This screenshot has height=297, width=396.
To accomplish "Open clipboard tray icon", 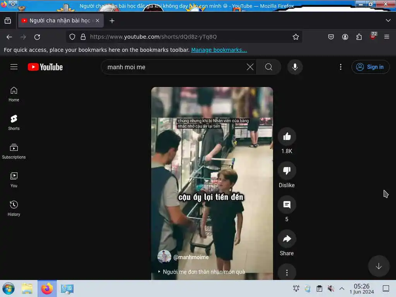I will coord(319,288).
